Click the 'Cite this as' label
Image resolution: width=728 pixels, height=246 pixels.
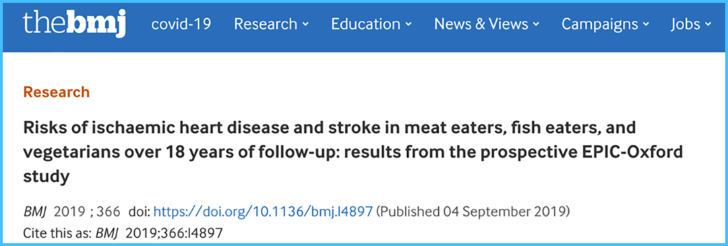coord(57,232)
